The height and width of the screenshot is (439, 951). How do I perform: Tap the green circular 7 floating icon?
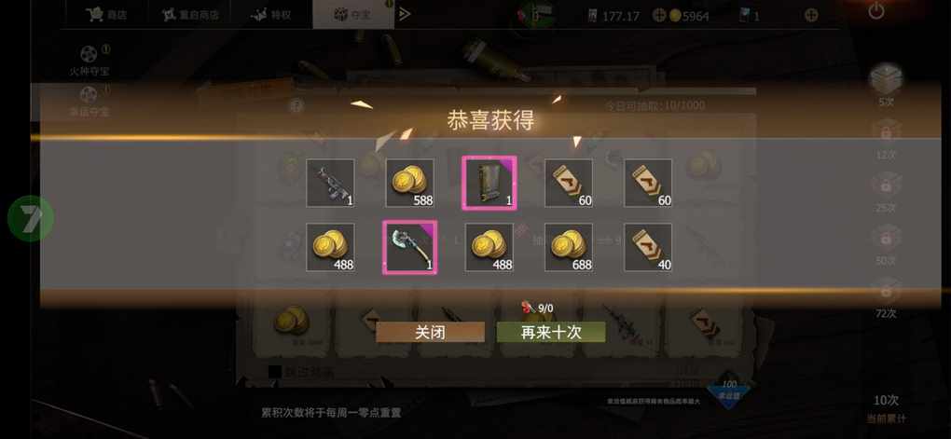point(31,218)
